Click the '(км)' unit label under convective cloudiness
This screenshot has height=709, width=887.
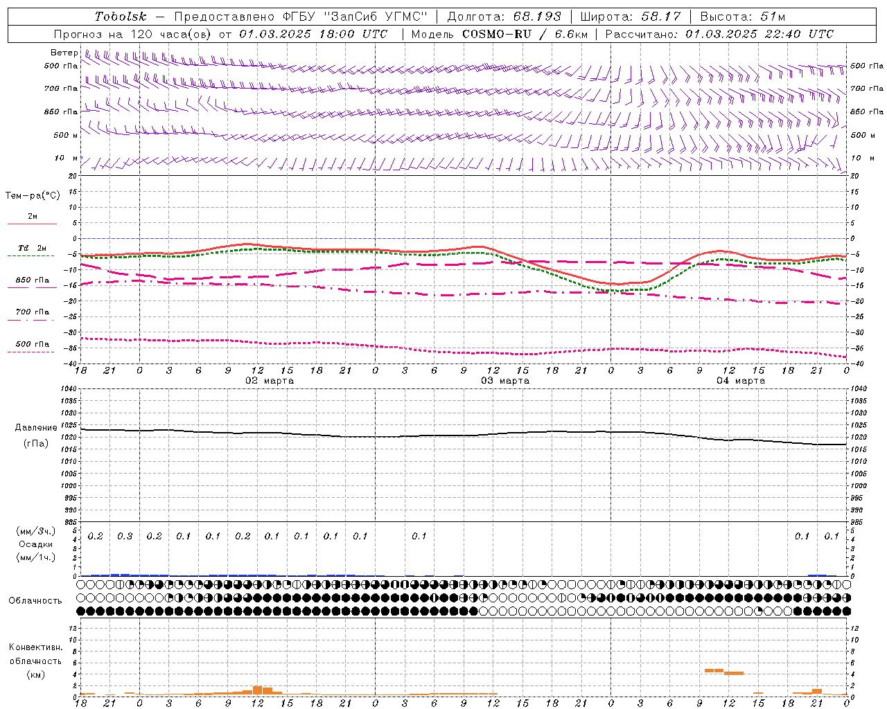[x=35, y=674]
